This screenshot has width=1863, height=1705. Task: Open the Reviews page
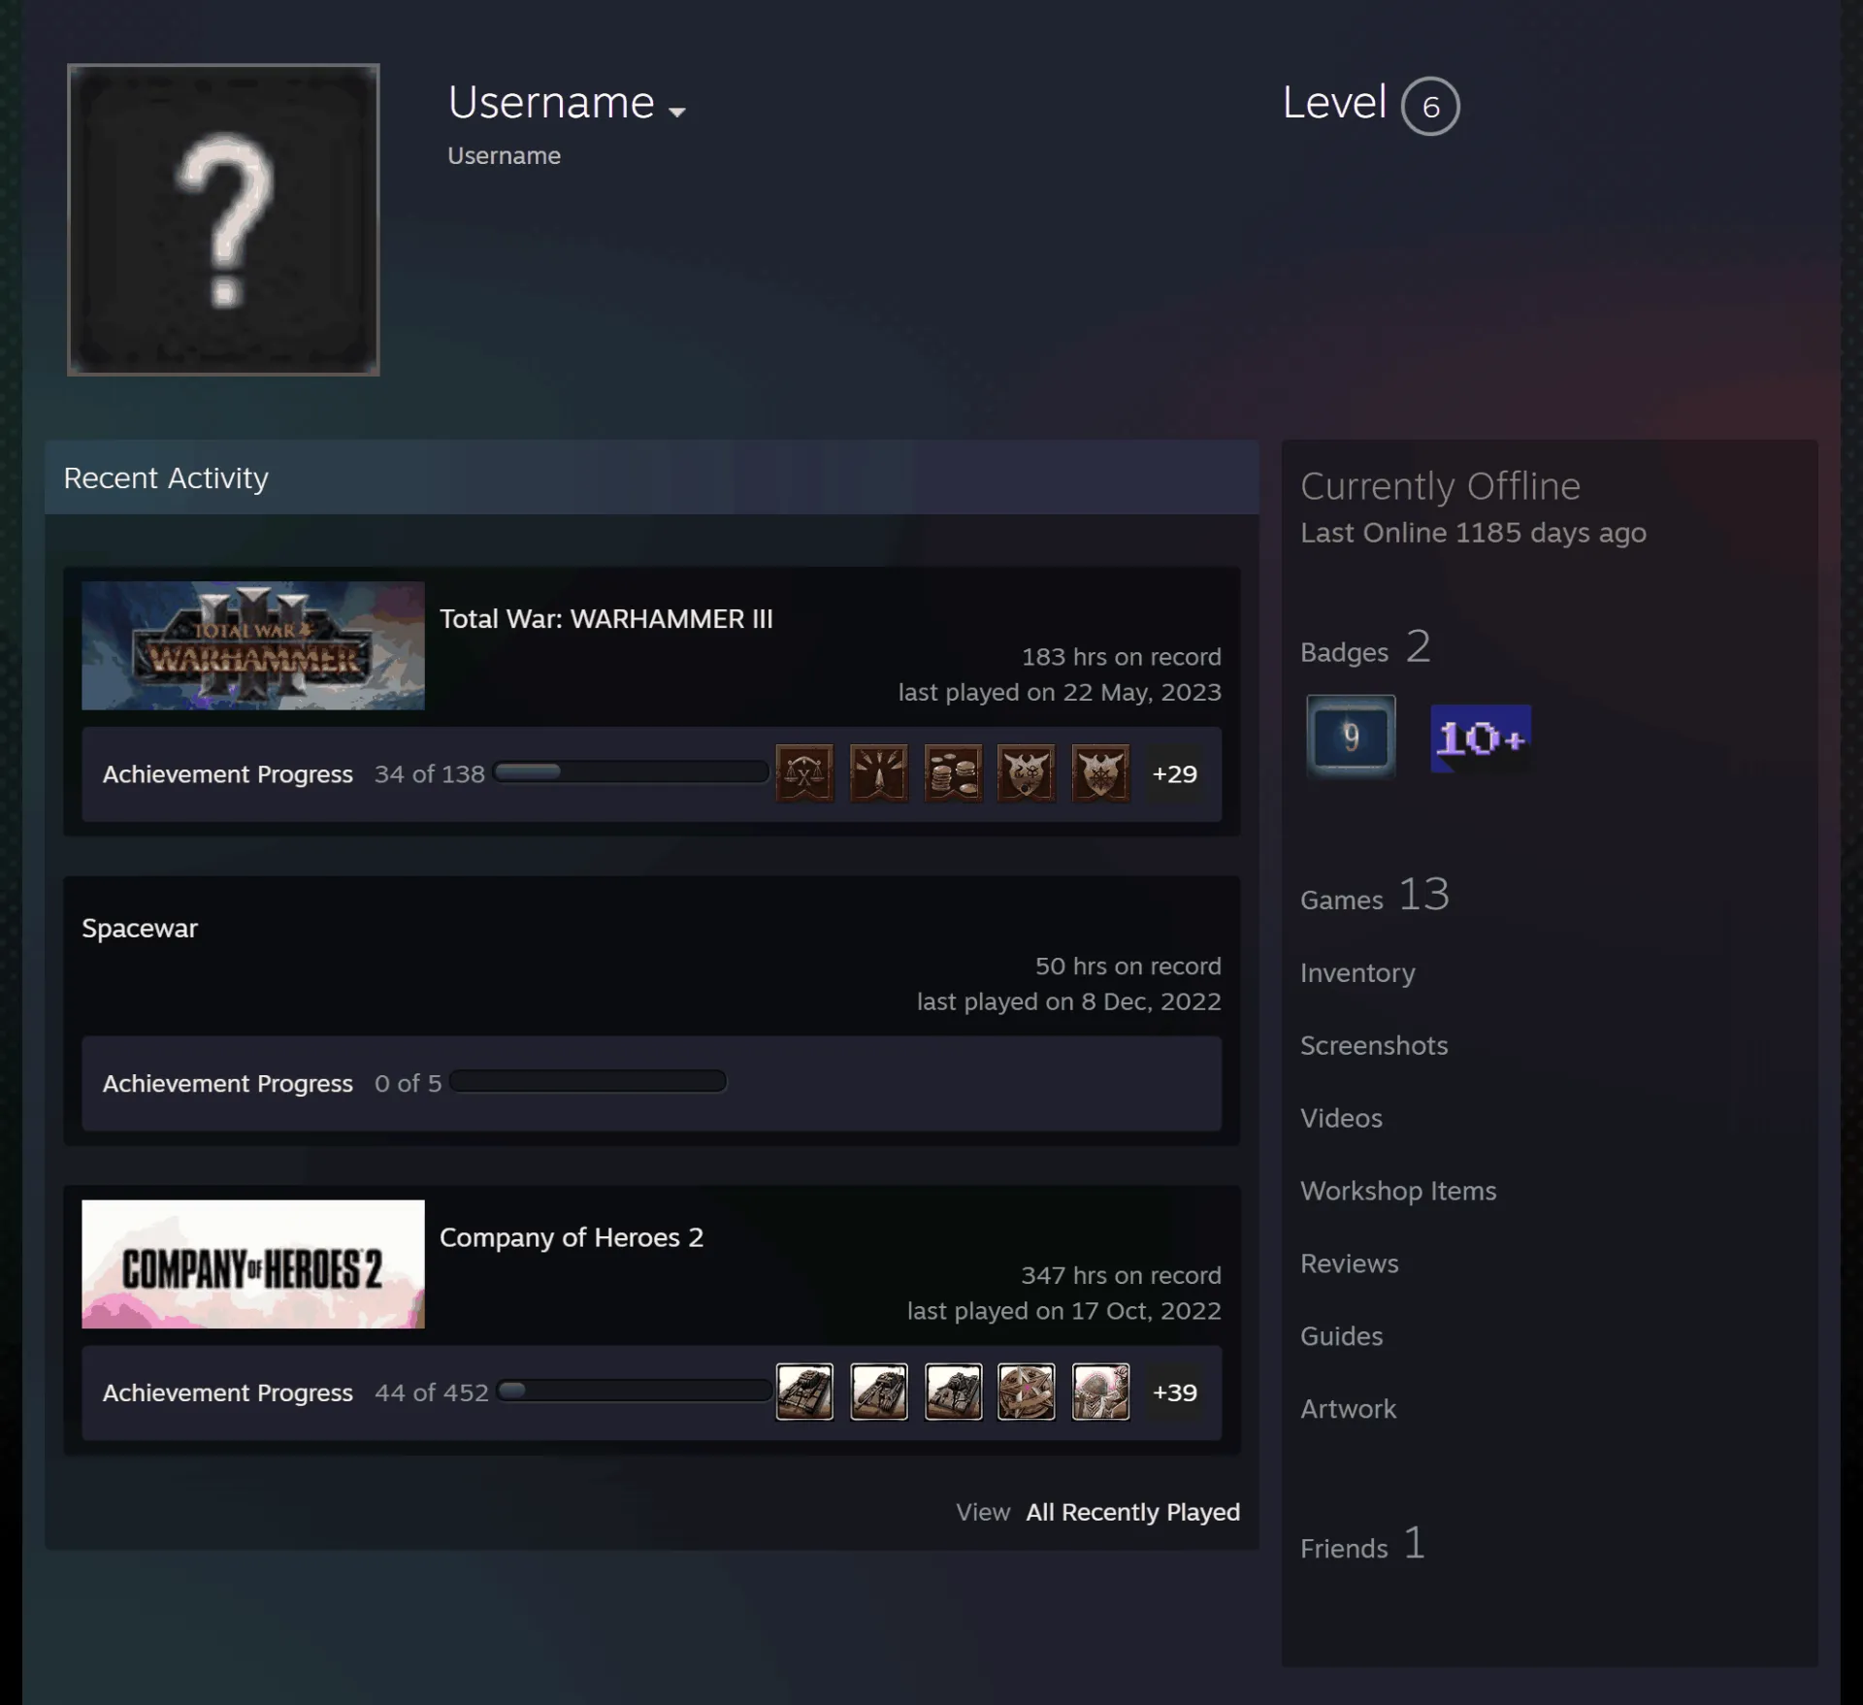coord(1350,1263)
